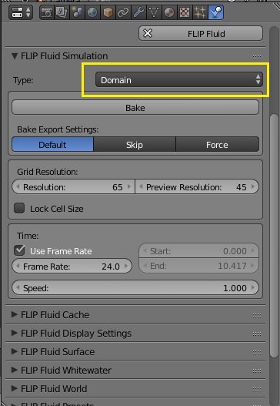The image size is (280, 406).
Task: Open the Render properties camera tab
Action: point(47,12)
